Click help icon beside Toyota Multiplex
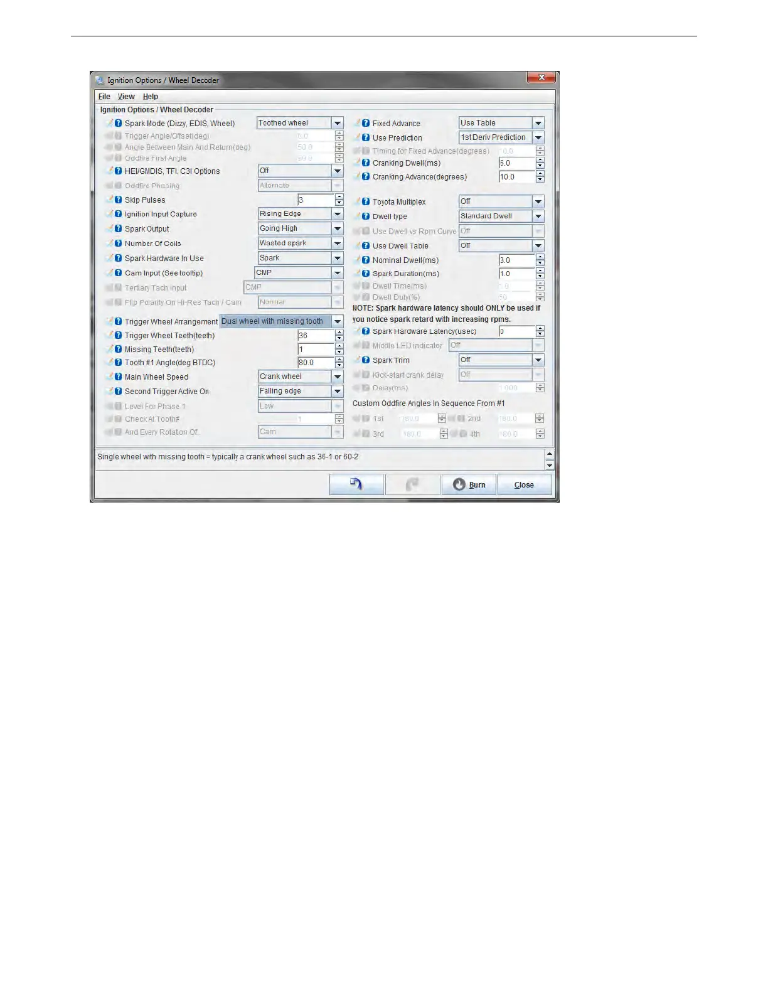 tap(366, 202)
